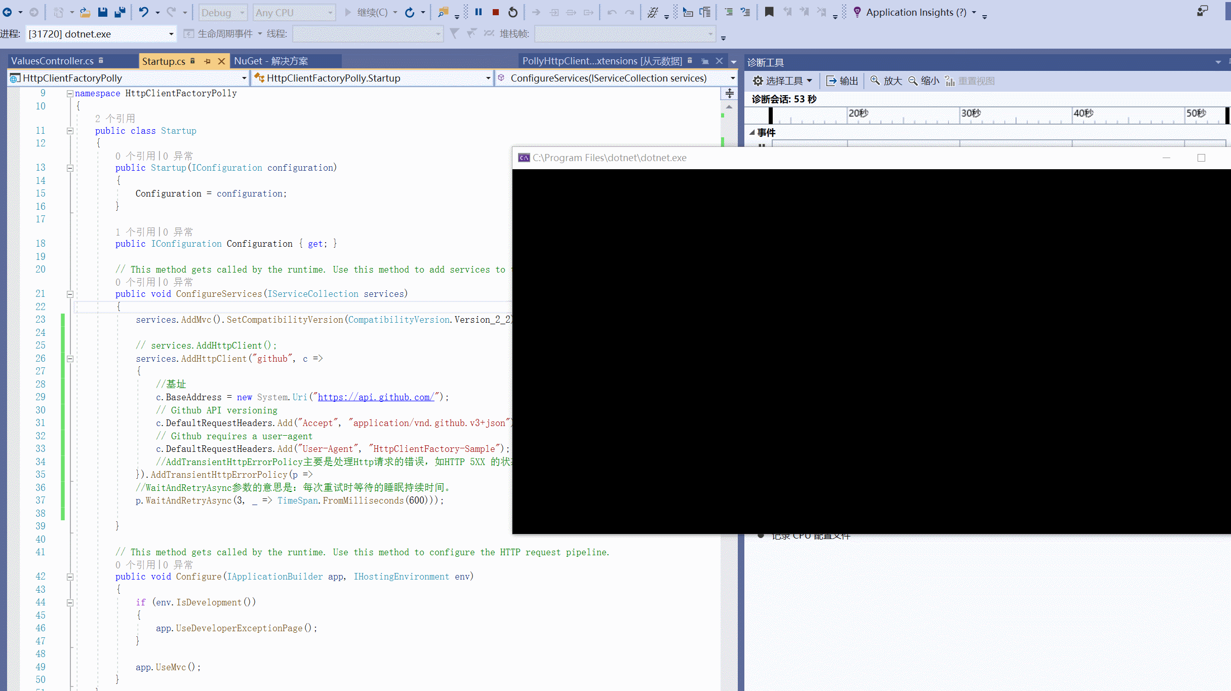Switch to PollyHttpClient...xtensions tab

coord(603,60)
